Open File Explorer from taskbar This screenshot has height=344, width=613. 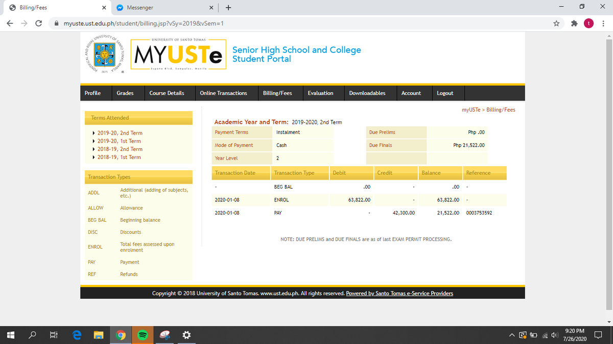pyautogui.click(x=99, y=335)
